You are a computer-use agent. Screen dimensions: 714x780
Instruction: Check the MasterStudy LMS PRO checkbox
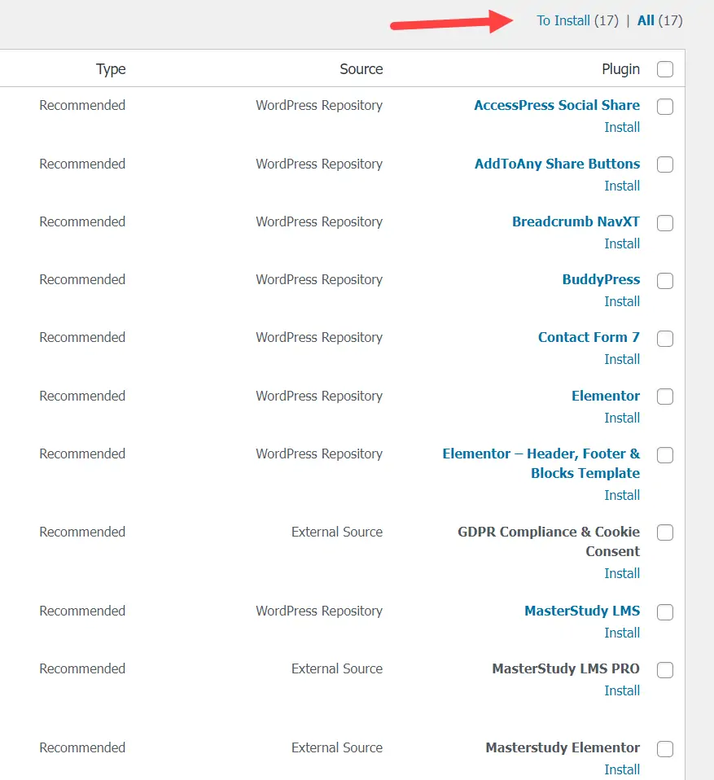point(664,670)
